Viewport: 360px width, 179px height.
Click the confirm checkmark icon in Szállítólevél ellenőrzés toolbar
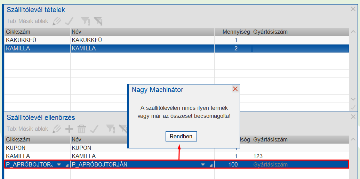click(x=94, y=129)
